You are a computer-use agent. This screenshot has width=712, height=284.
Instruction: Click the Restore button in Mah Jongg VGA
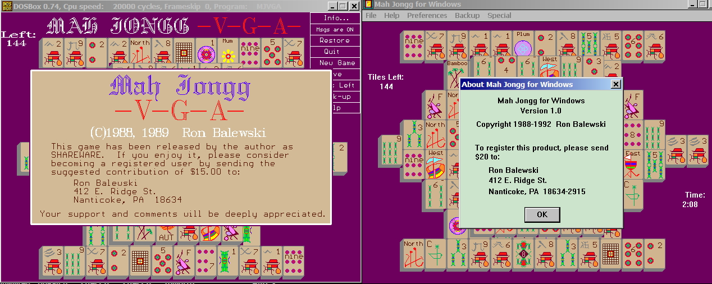(x=336, y=40)
